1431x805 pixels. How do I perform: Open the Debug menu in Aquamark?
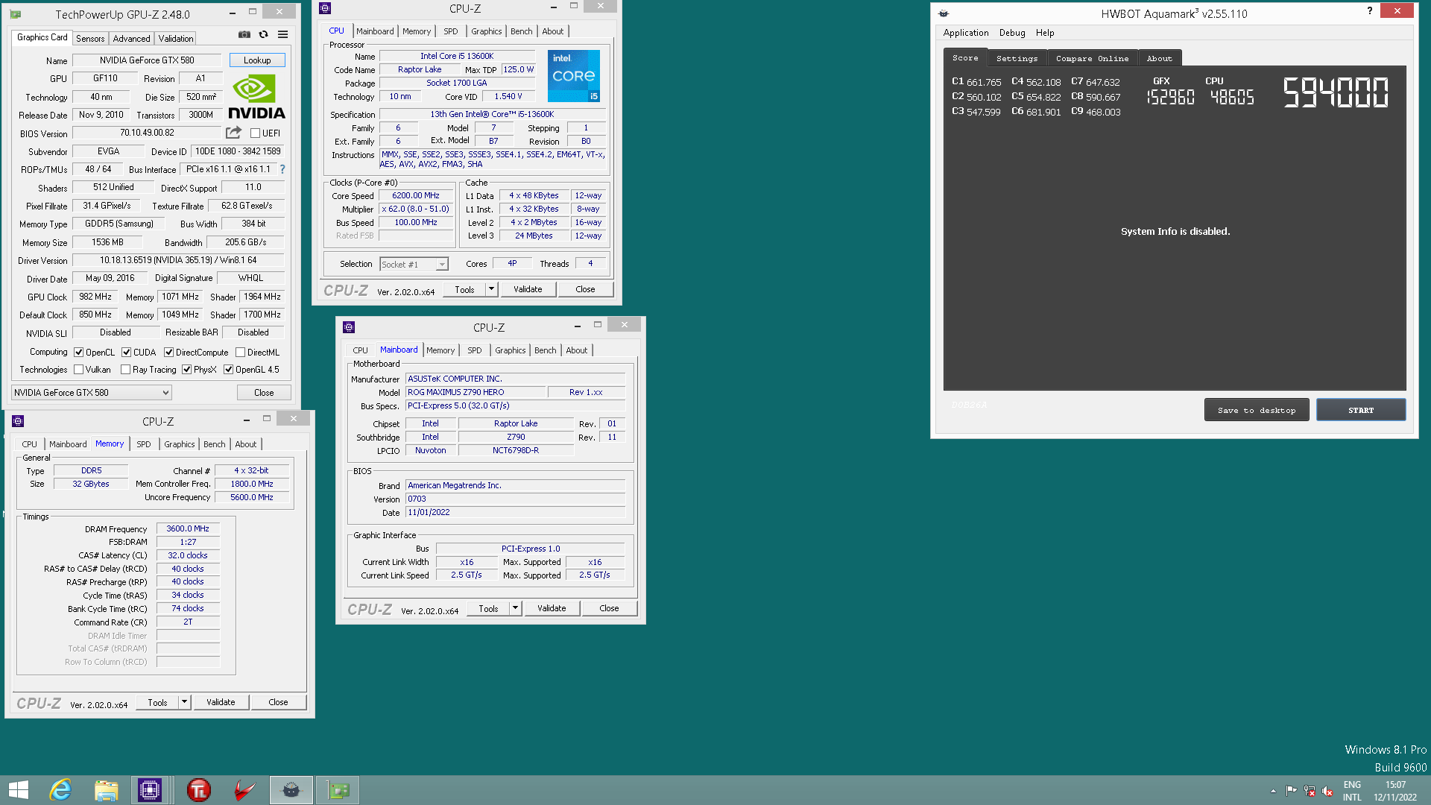click(x=1012, y=33)
